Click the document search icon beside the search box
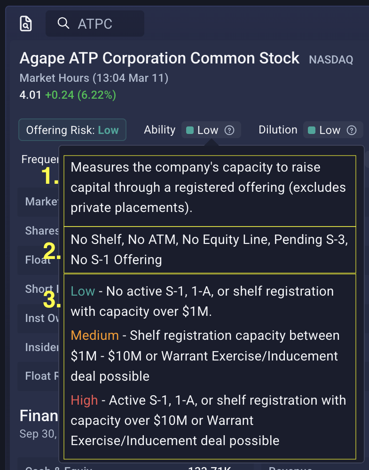 [x=26, y=23]
